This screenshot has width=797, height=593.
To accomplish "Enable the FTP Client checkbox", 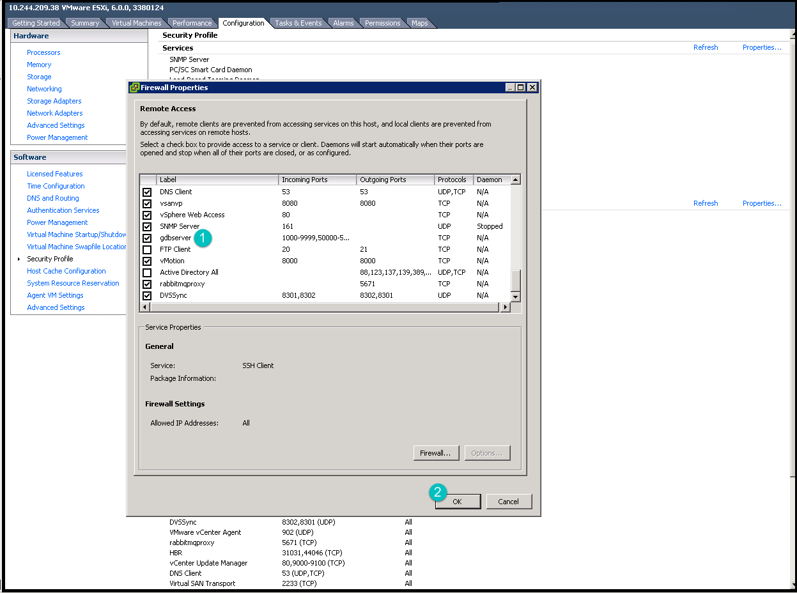I will point(147,249).
